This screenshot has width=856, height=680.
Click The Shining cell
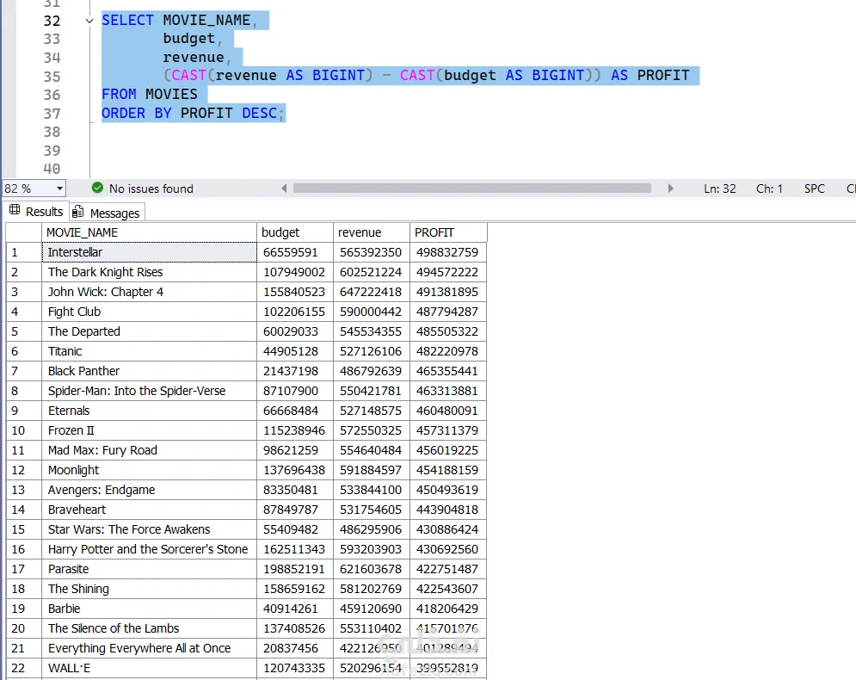(x=149, y=589)
